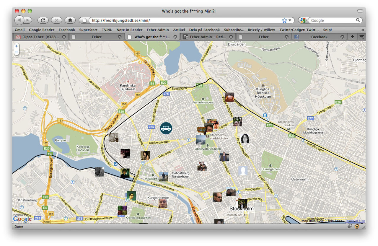The image size is (378, 246).
Task: Close the Tipsa Feber! Gmail tab
Action: pyautogui.click(x=64, y=37)
